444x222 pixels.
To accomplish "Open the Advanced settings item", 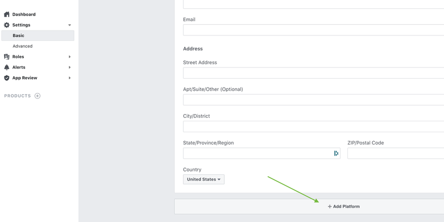I will [22, 46].
